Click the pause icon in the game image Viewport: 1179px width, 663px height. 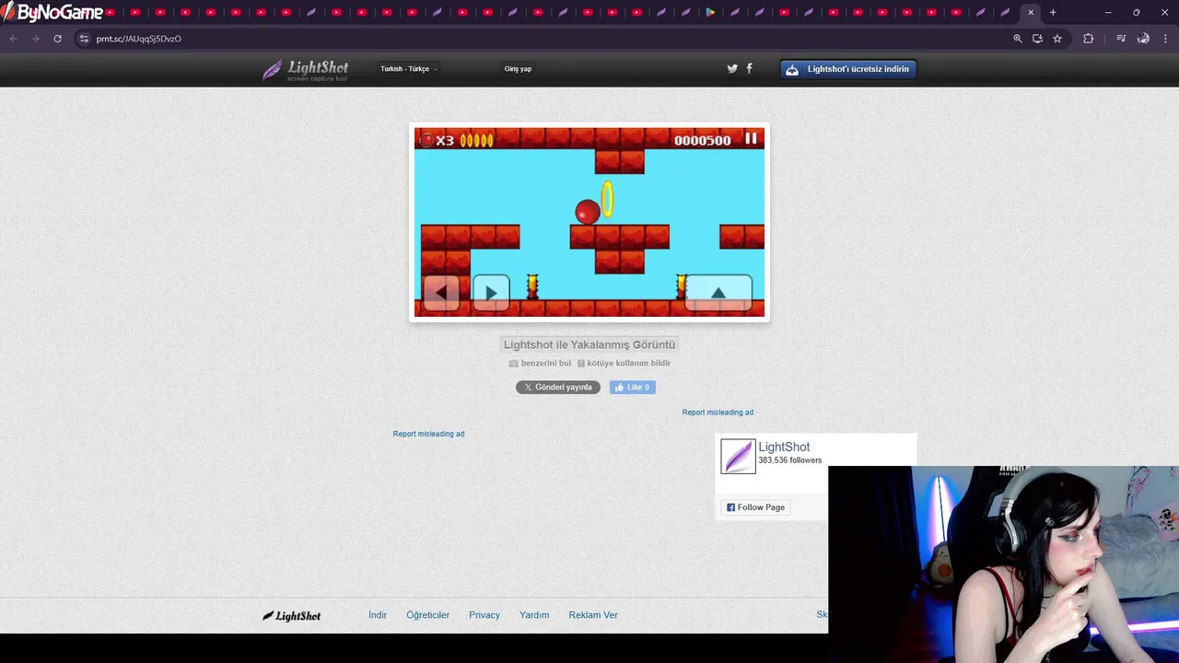click(x=751, y=138)
